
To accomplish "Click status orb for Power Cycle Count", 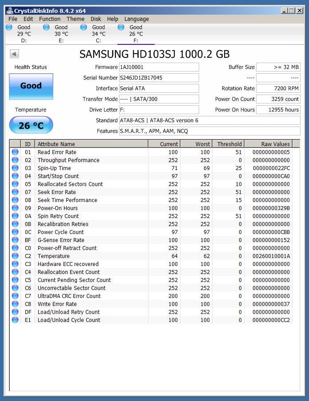I will point(15,232).
